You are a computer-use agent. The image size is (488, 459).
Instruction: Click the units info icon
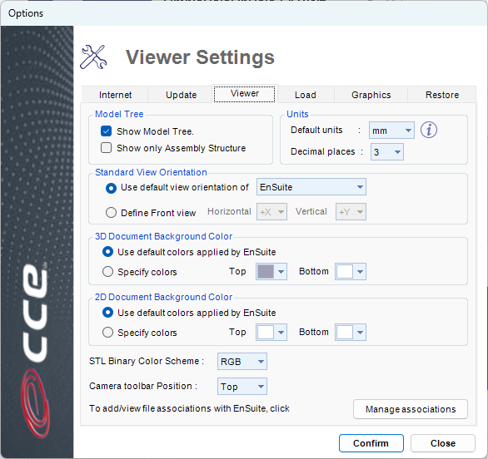coord(429,130)
